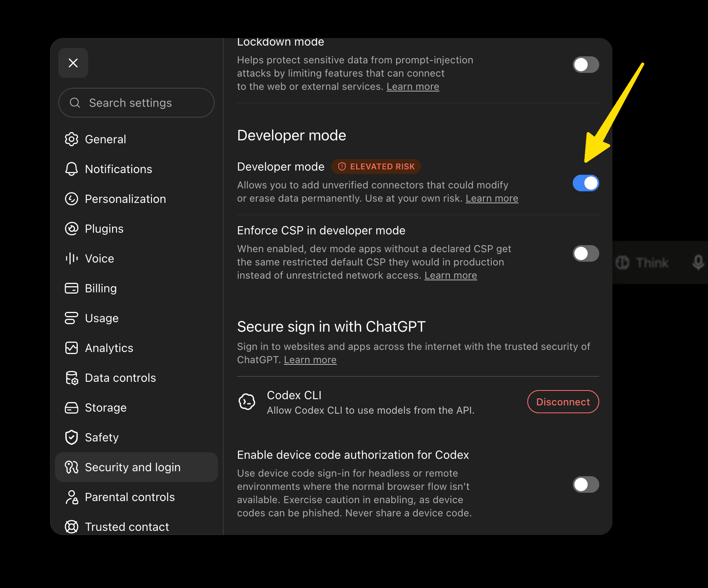Click the "Enforce CSP in developer mode" title
The height and width of the screenshot is (588, 708).
click(321, 230)
